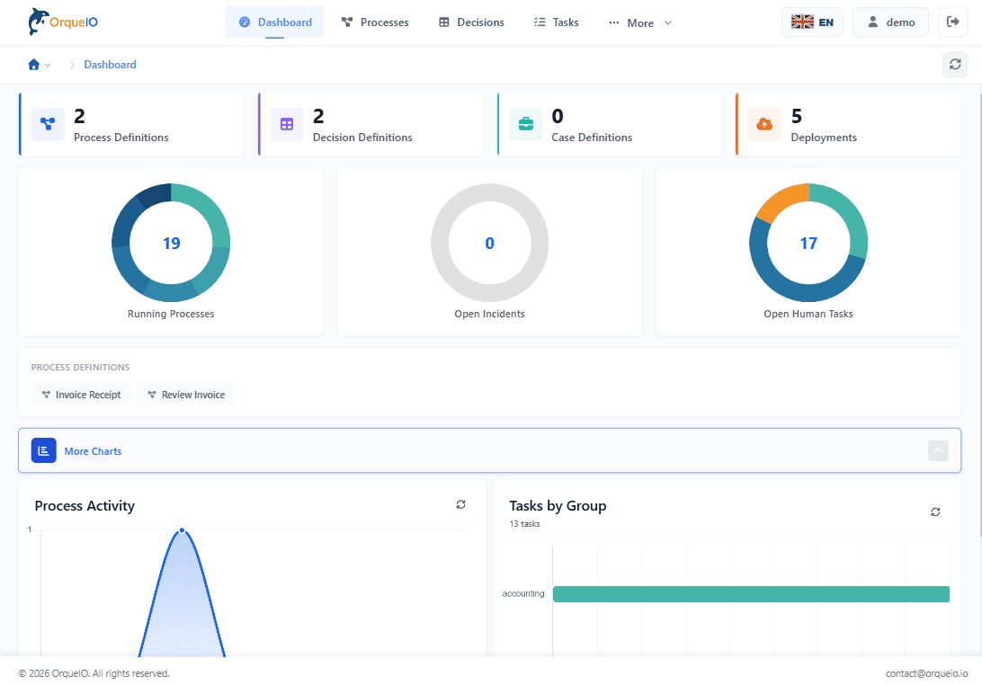This screenshot has height=685, width=982.
Task: Click the accounting bar in Tasks by Group
Action: pos(751,593)
